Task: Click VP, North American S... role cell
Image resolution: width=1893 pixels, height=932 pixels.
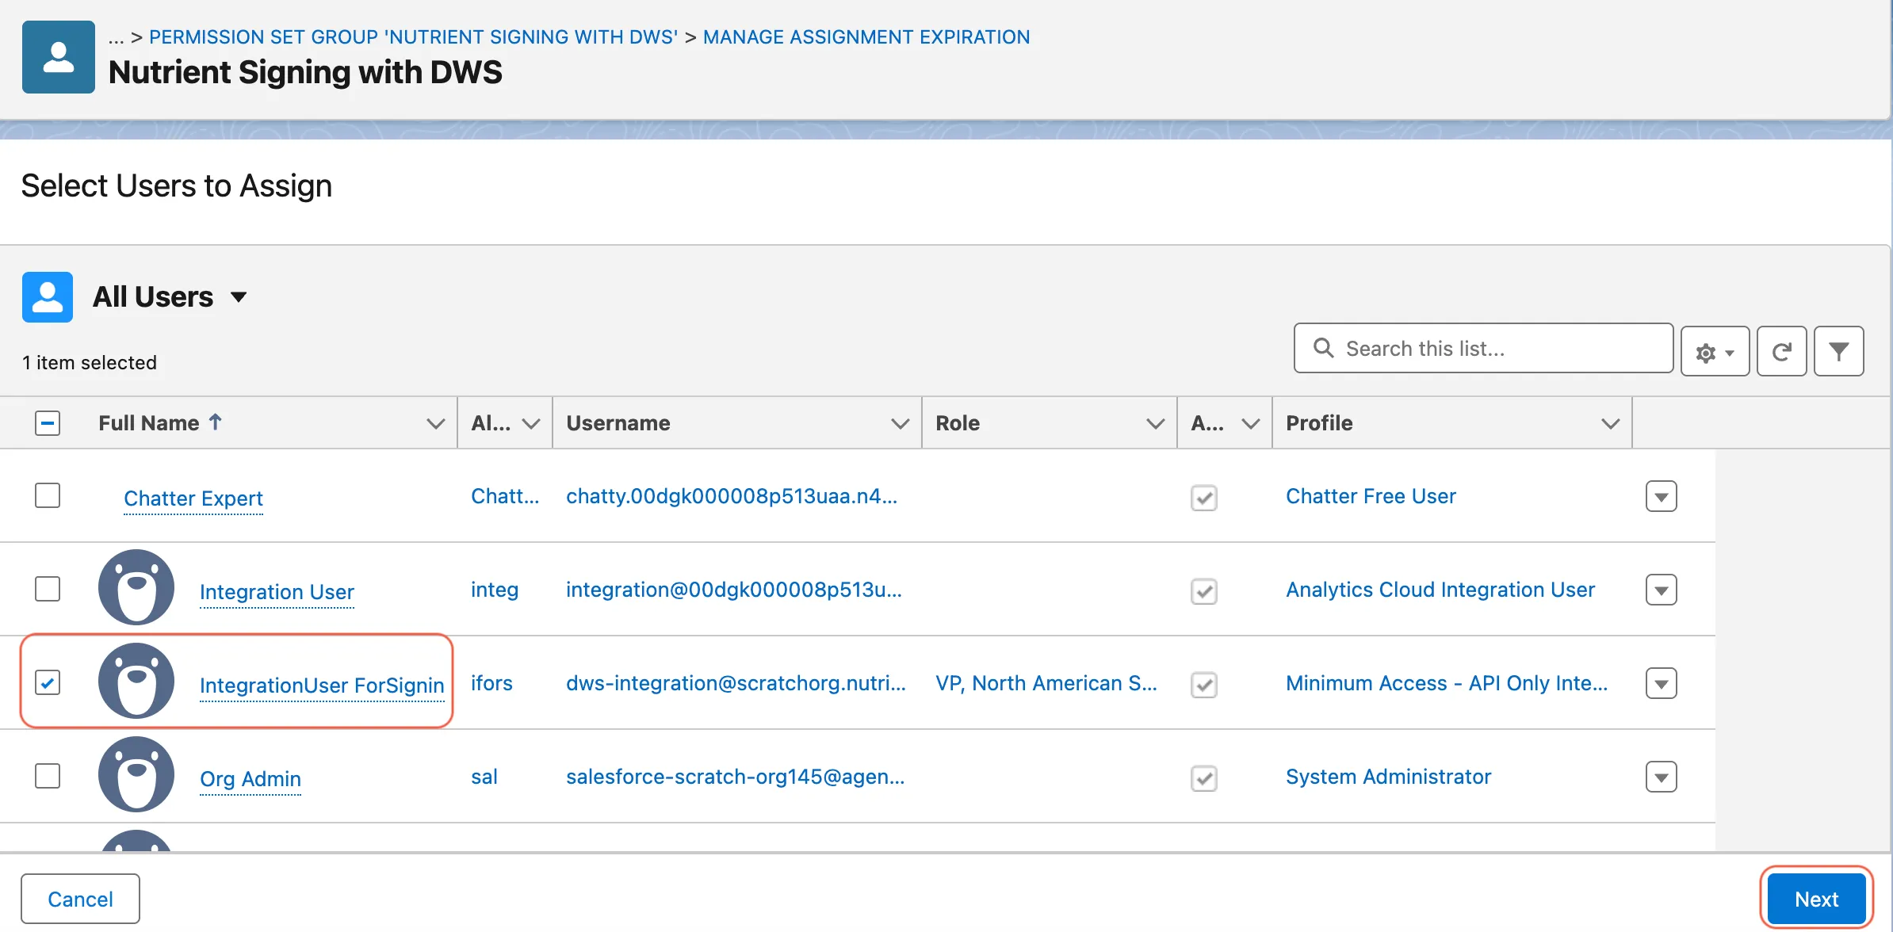Action: pyautogui.click(x=1046, y=683)
